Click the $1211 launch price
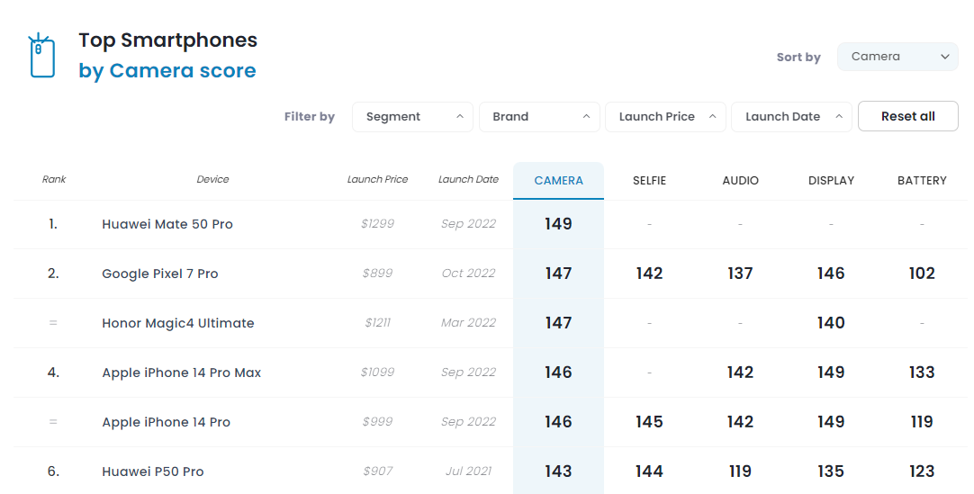Screen dimensions: 974x494 pos(378,323)
